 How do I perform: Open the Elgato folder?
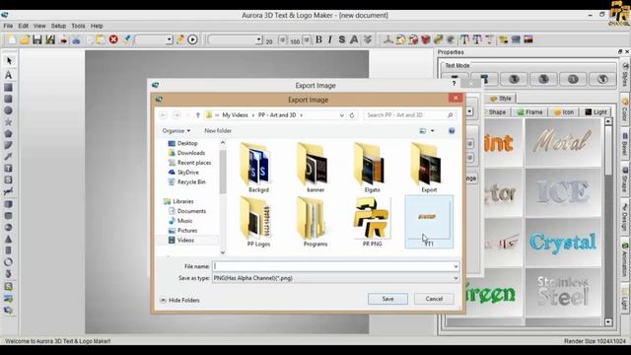[372, 168]
